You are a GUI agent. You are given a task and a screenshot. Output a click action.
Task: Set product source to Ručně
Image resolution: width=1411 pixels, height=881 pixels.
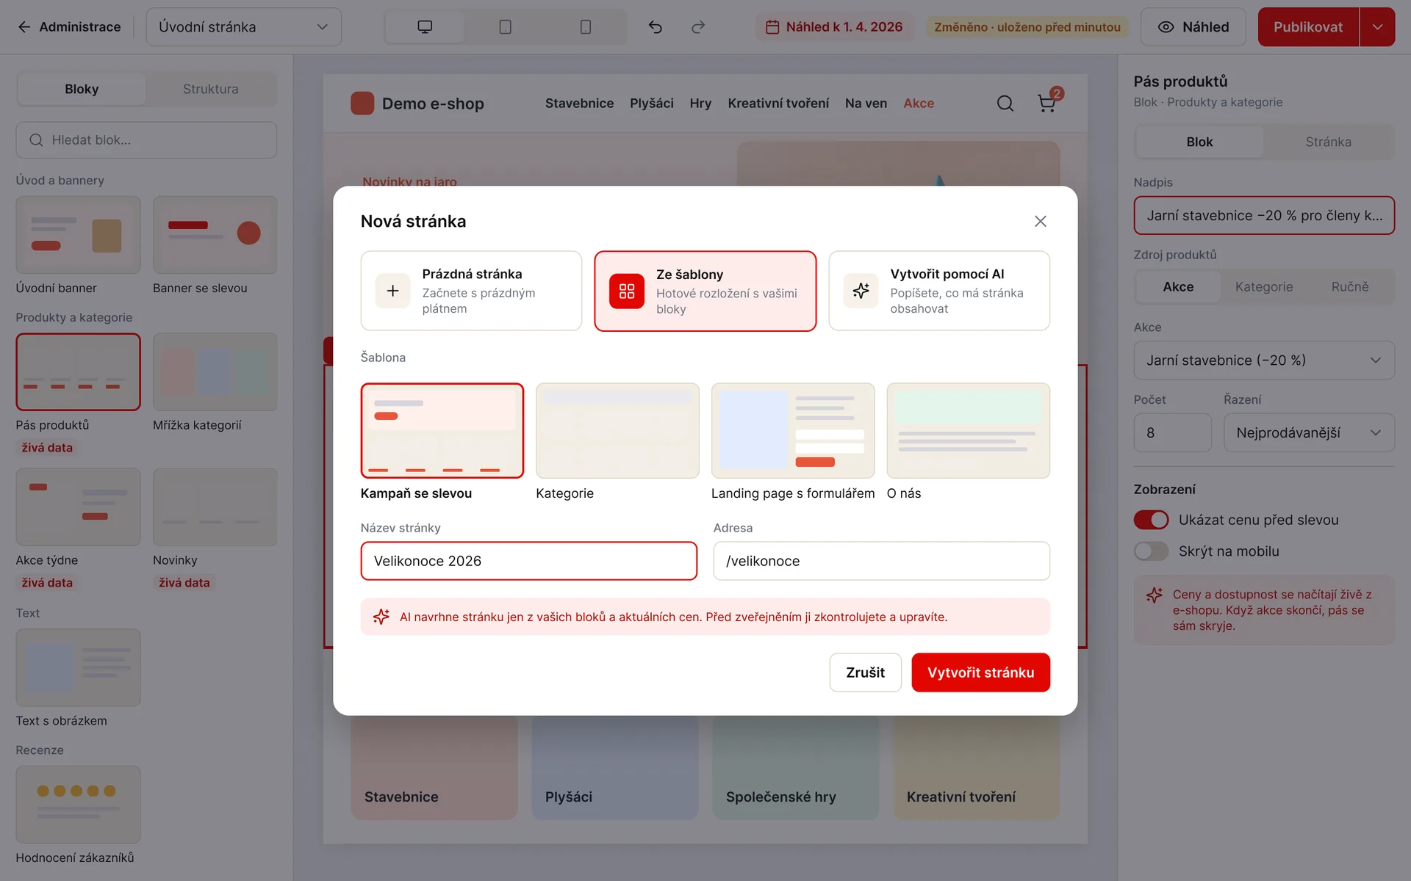point(1350,287)
